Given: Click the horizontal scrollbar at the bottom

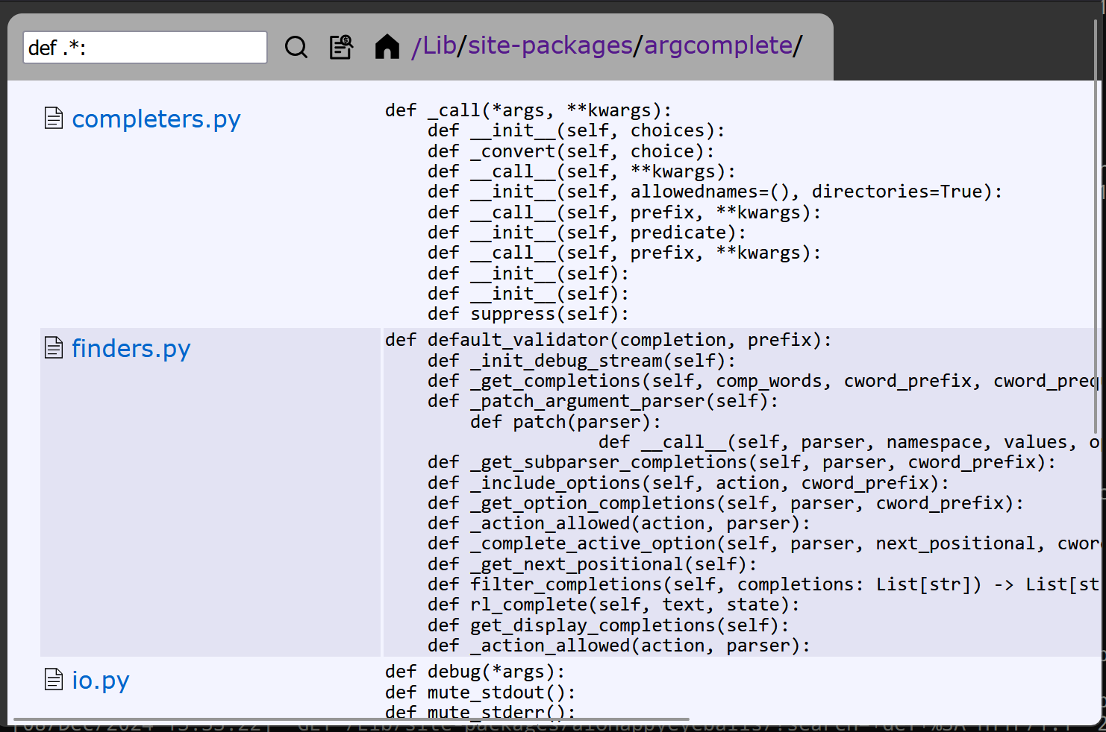Looking at the screenshot, I should point(351,720).
